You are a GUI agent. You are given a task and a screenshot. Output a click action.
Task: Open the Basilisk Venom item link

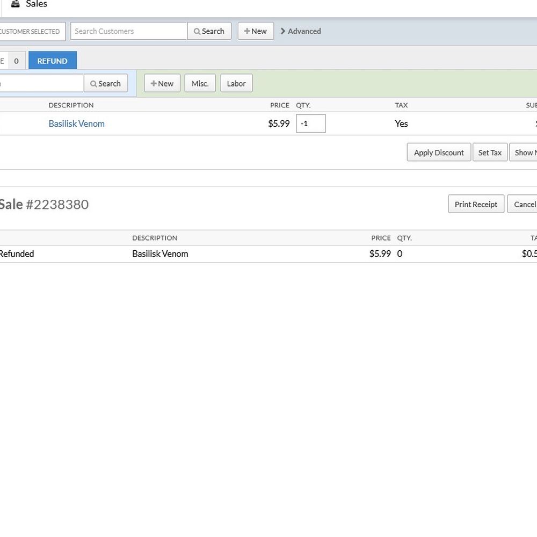76,124
